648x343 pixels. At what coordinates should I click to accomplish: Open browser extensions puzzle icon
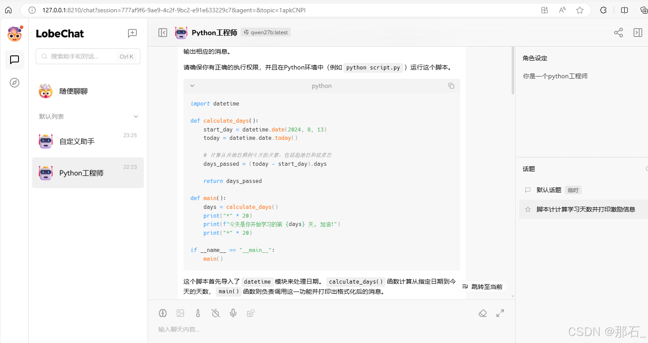[604, 10]
